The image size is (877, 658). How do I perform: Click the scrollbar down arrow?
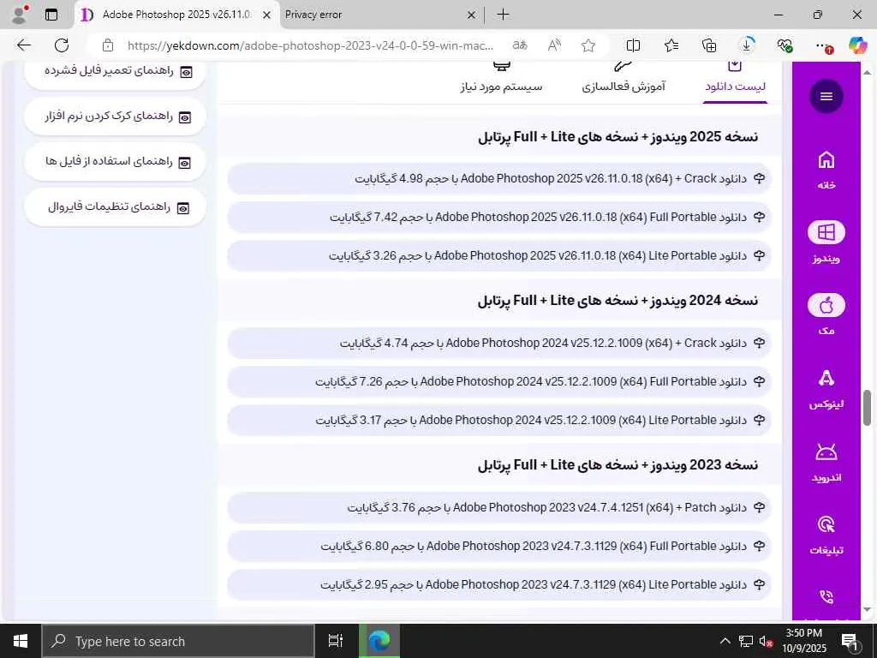coord(867,610)
